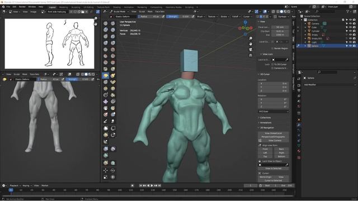Open the Falloff dropdown in header
This screenshot has height=201, width=358.
236,17
